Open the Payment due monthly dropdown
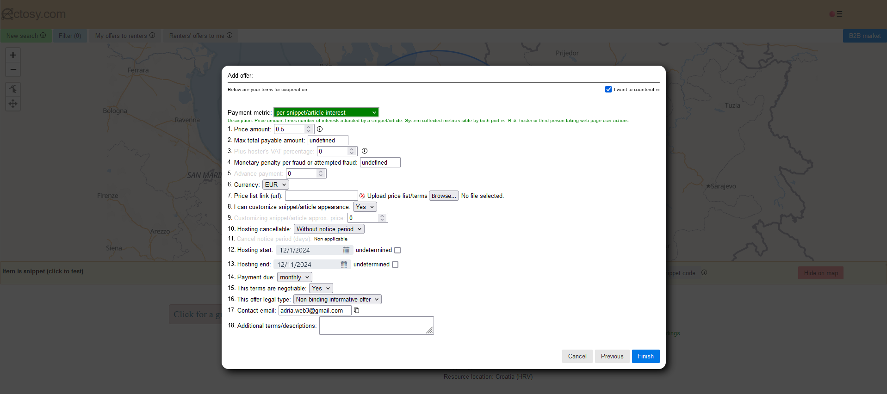Viewport: 887px width, 394px height. click(x=295, y=277)
